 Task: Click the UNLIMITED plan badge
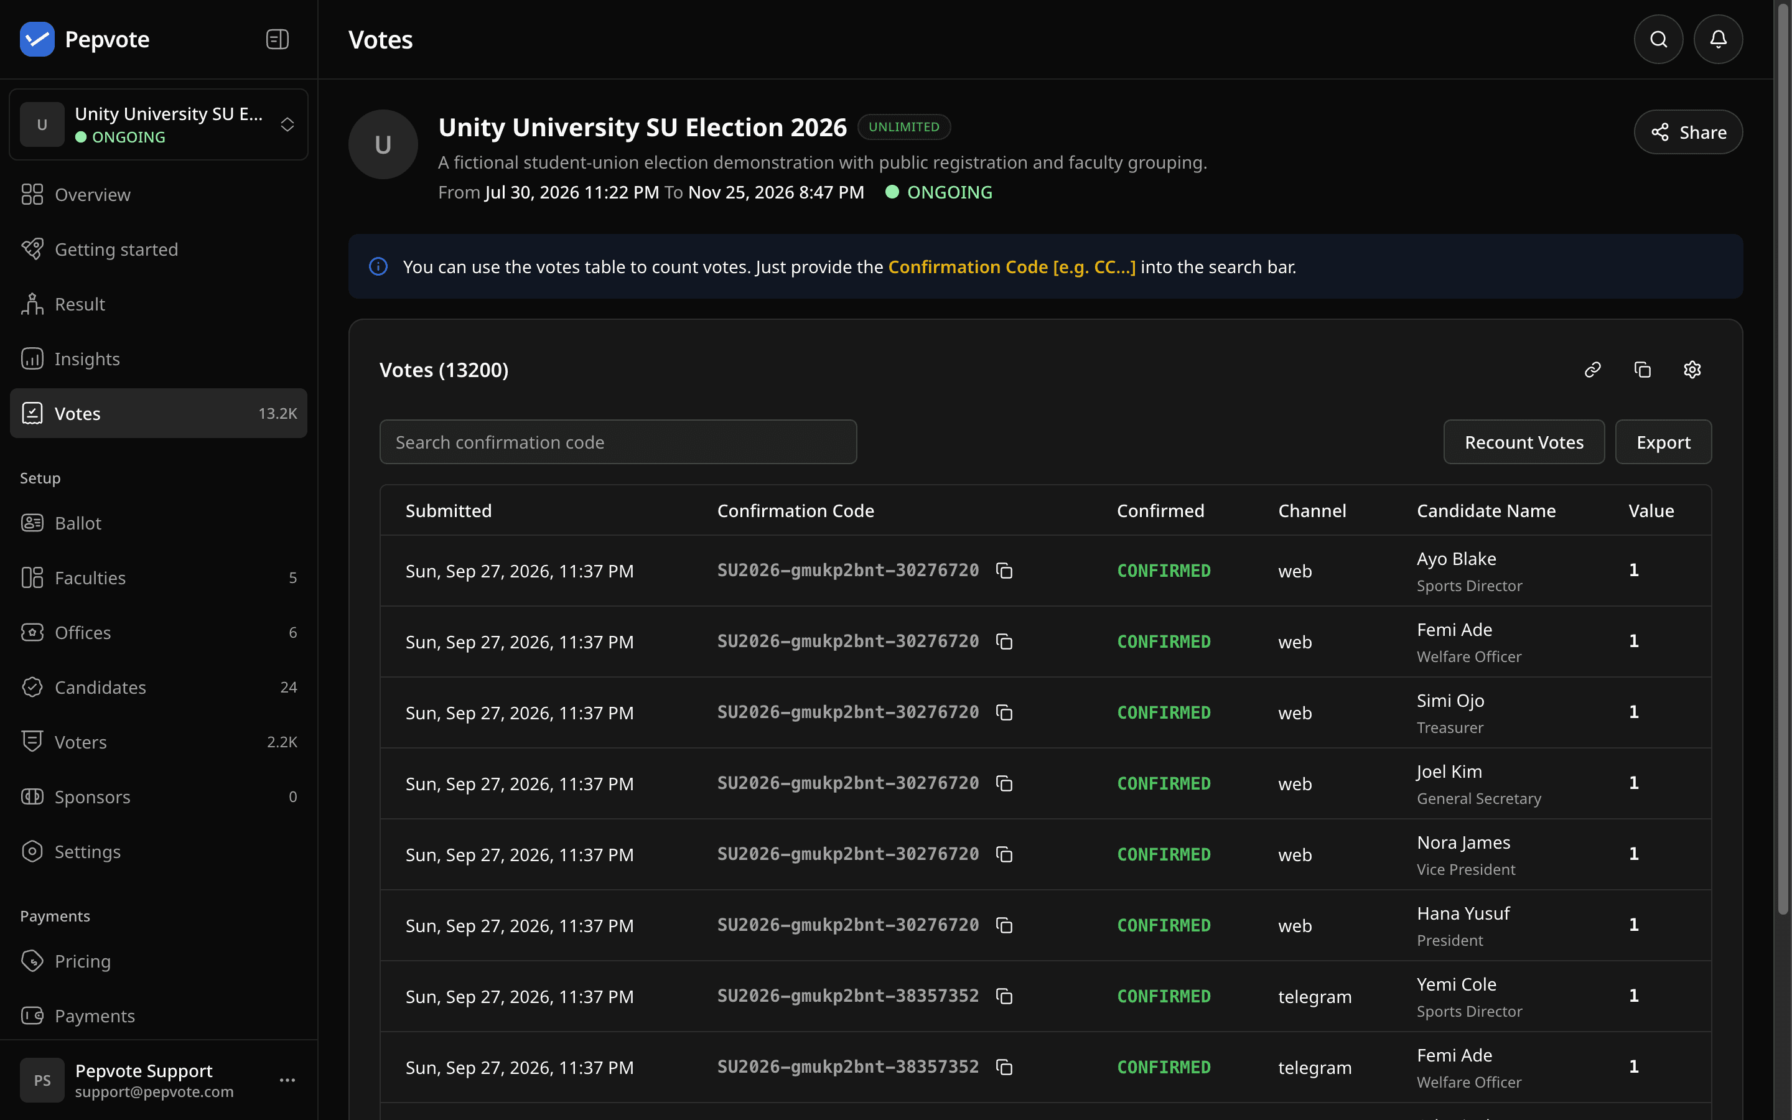[x=903, y=127]
